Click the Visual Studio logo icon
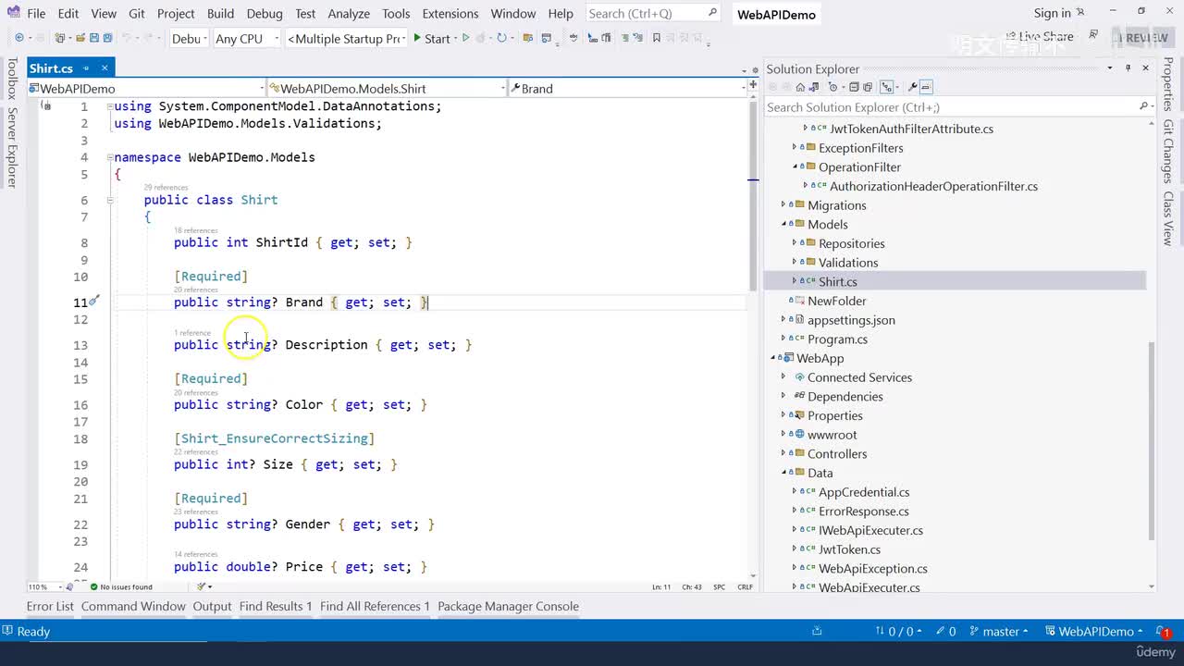 click(13, 13)
